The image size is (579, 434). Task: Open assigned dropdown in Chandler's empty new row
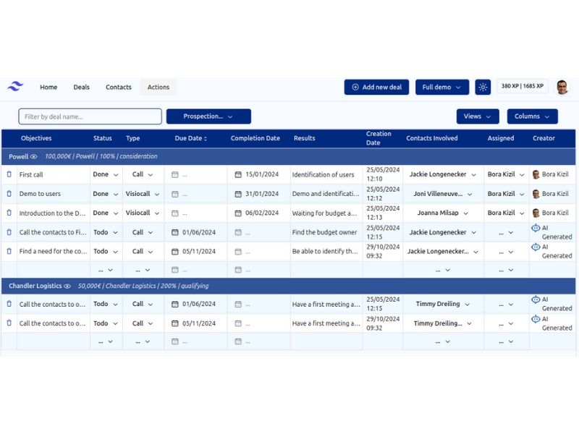pos(505,341)
